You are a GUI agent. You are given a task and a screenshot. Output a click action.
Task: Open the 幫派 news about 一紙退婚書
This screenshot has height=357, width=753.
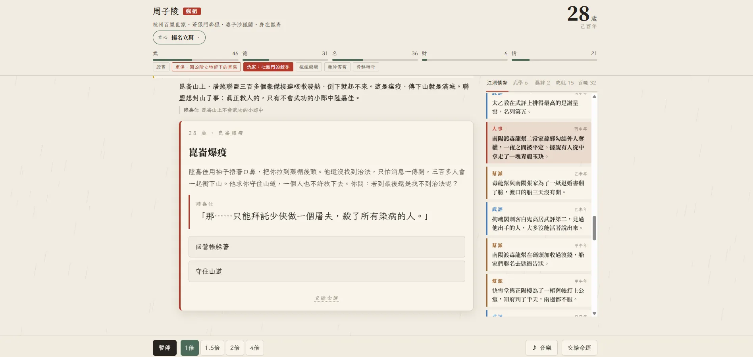539,183
